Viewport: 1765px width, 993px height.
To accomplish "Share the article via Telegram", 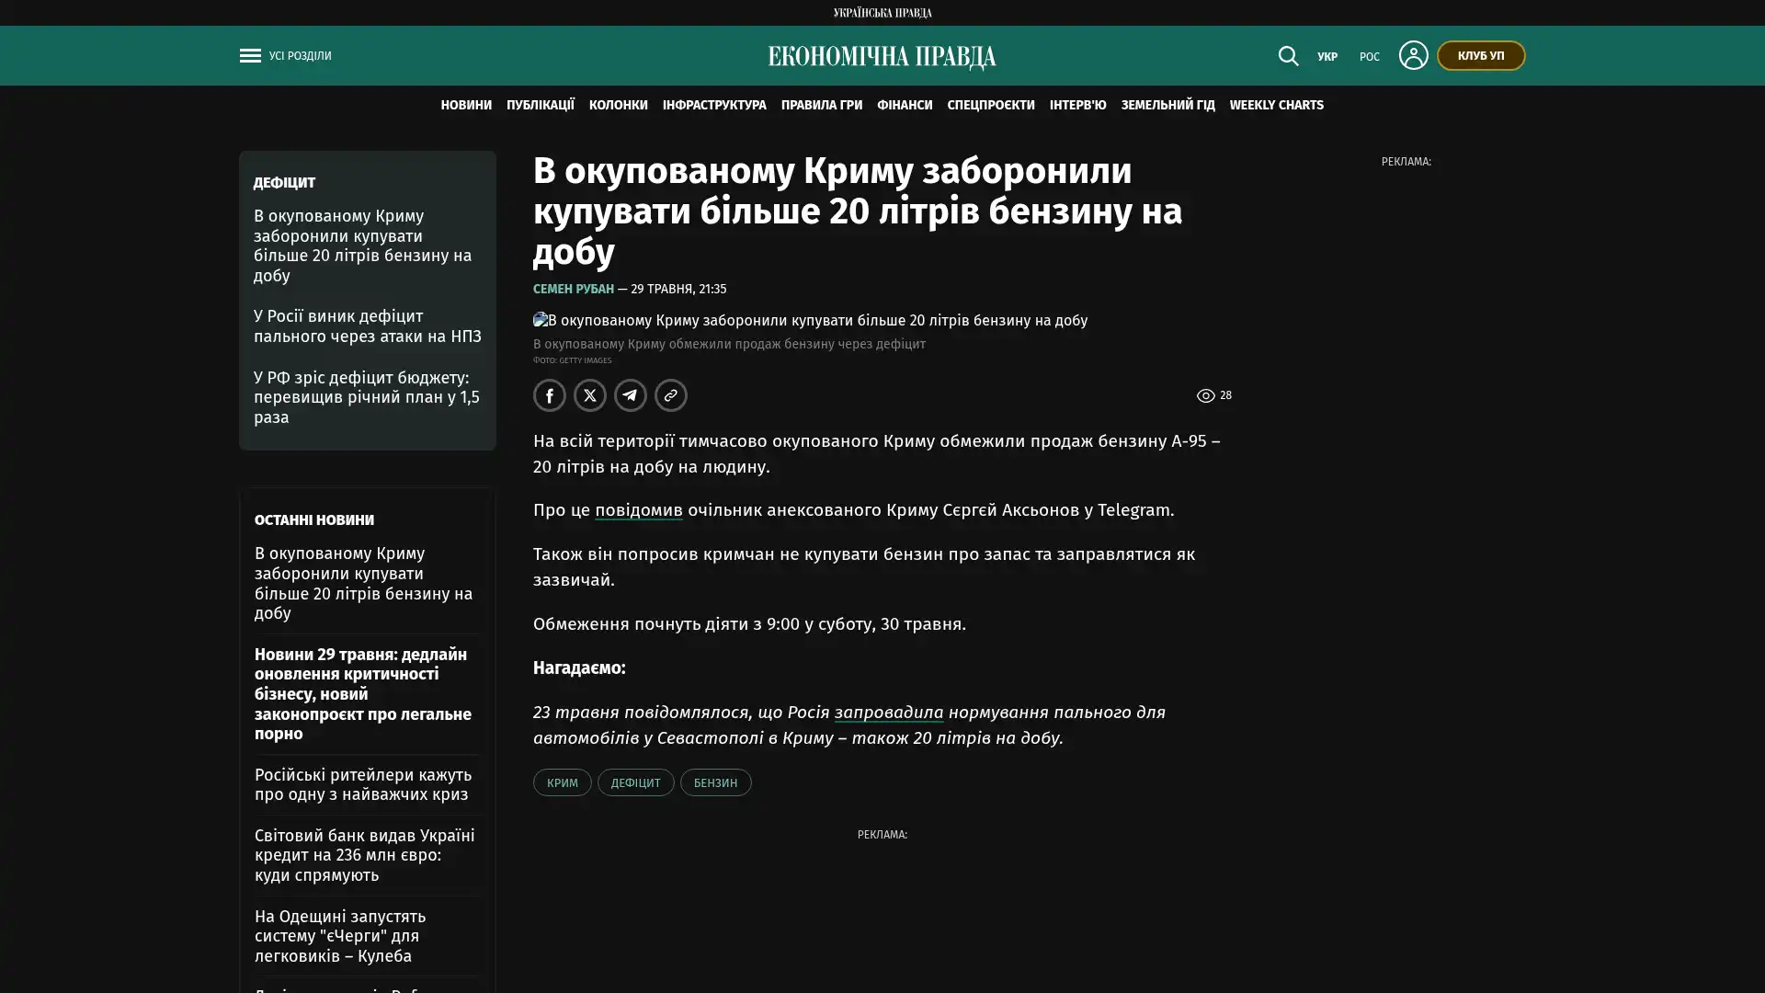I will point(631,395).
